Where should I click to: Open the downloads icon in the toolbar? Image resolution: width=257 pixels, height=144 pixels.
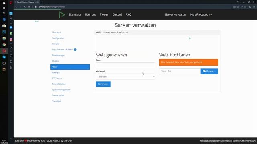[250, 7]
